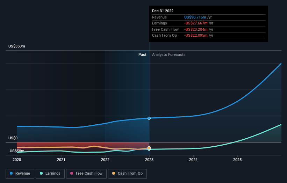Click the 2023 x-axis label
The image size is (287, 183).
[149, 160]
